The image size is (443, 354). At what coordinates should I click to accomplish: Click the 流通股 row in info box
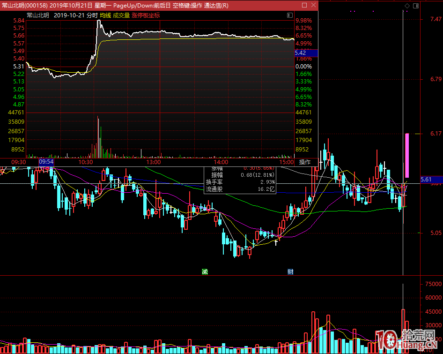[x=240, y=189]
